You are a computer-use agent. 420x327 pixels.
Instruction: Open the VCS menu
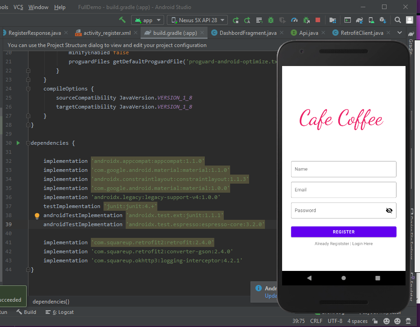point(18,7)
